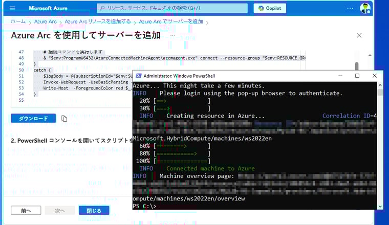This screenshot has height=225, width=389.
Task: Click the Invoke-WebRequest -UseBasicParsing script line
Action: pyautogui.click(x=88, y=82)
